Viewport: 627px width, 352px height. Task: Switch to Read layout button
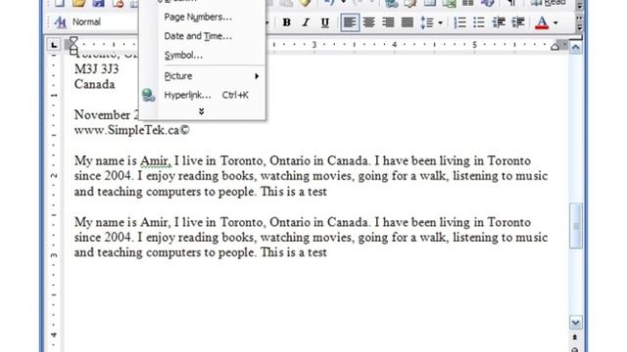point(549,4)
